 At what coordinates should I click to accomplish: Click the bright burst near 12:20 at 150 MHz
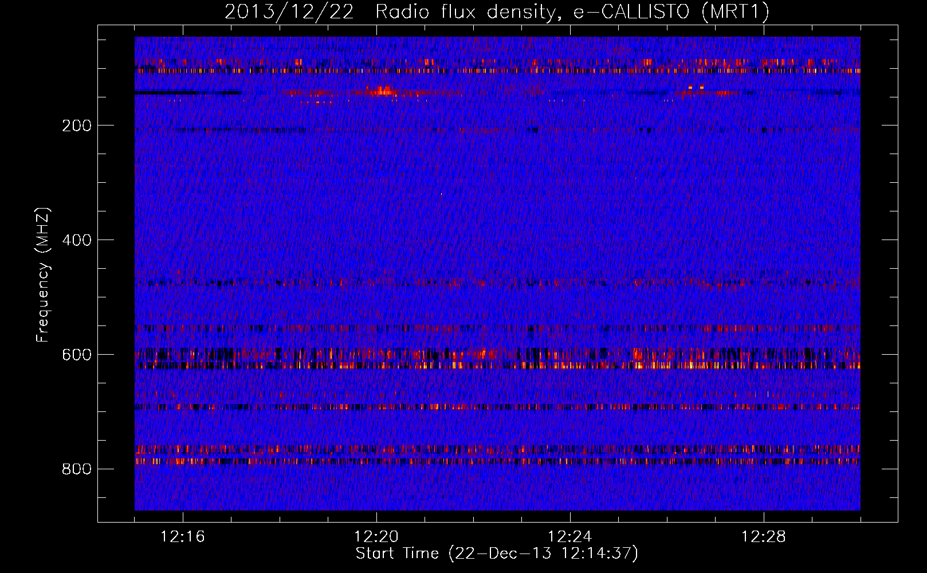coord(383,91)
